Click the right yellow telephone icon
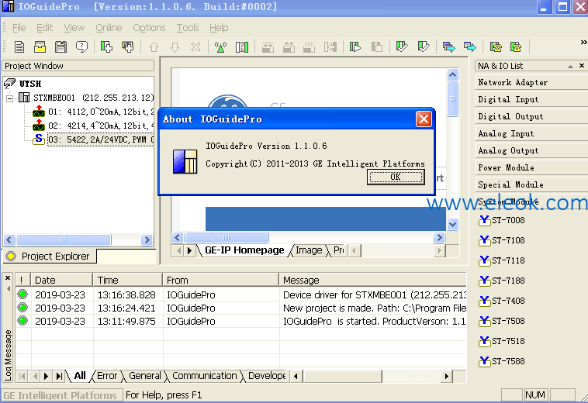 (x=516, y=47)
